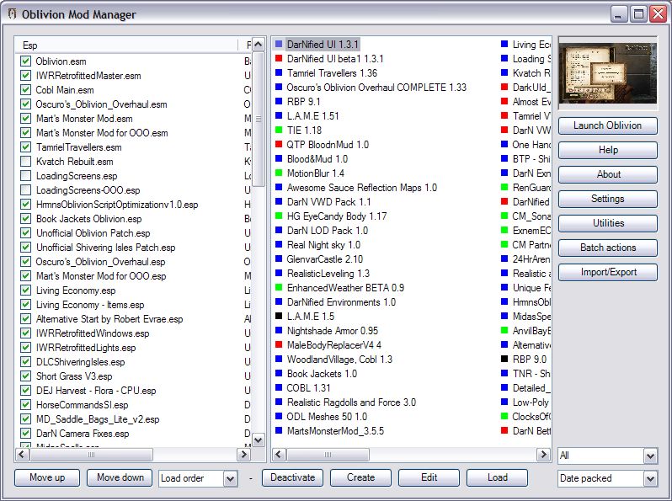Click the esp list scroll down arrow
Image resolution: width=672 pixels, height=501 pixels.
point(258,440)
